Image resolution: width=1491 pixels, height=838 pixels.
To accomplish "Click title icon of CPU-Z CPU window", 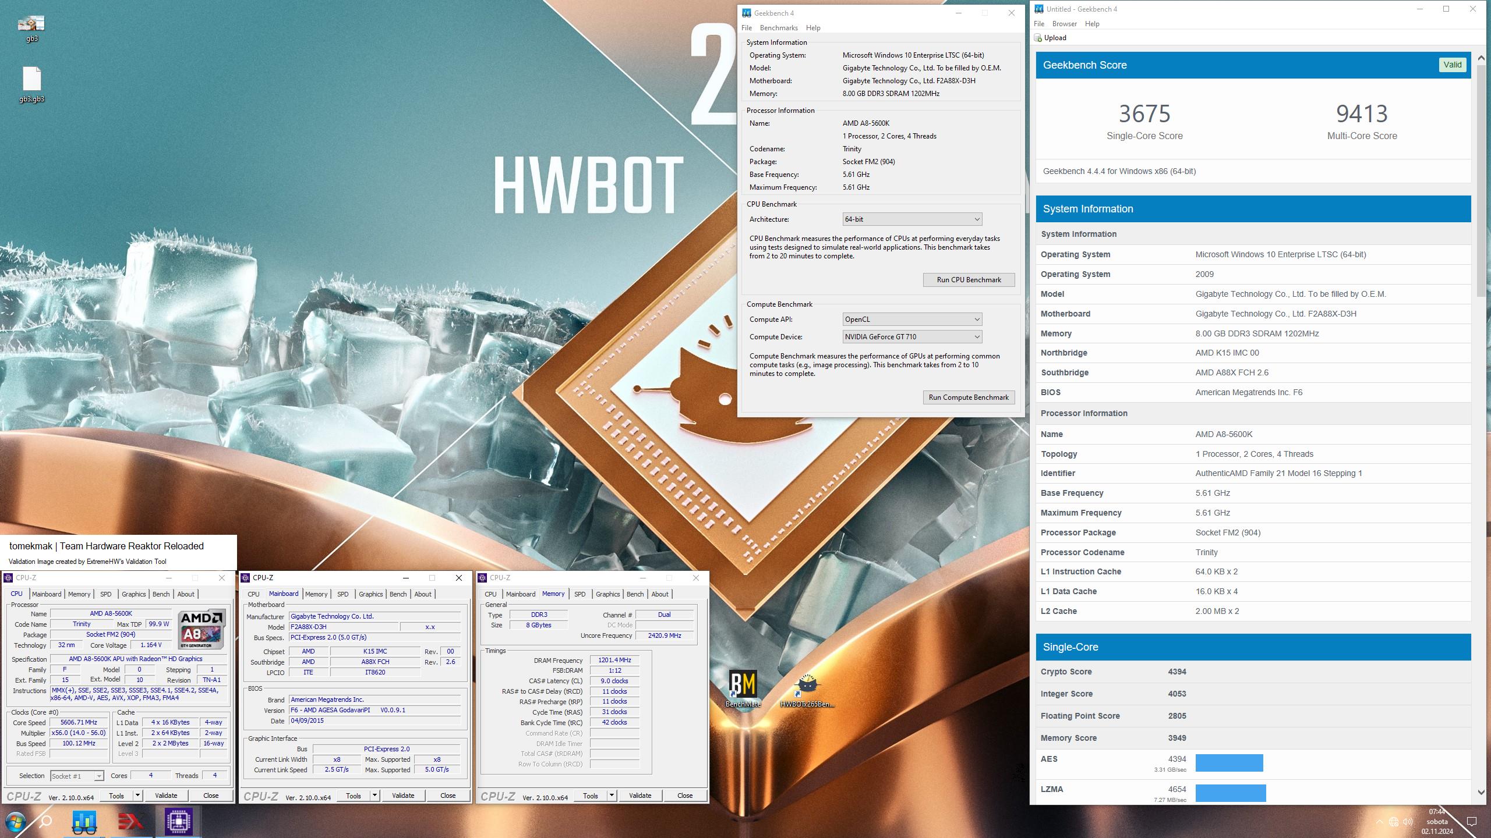I will click(8, 578).
